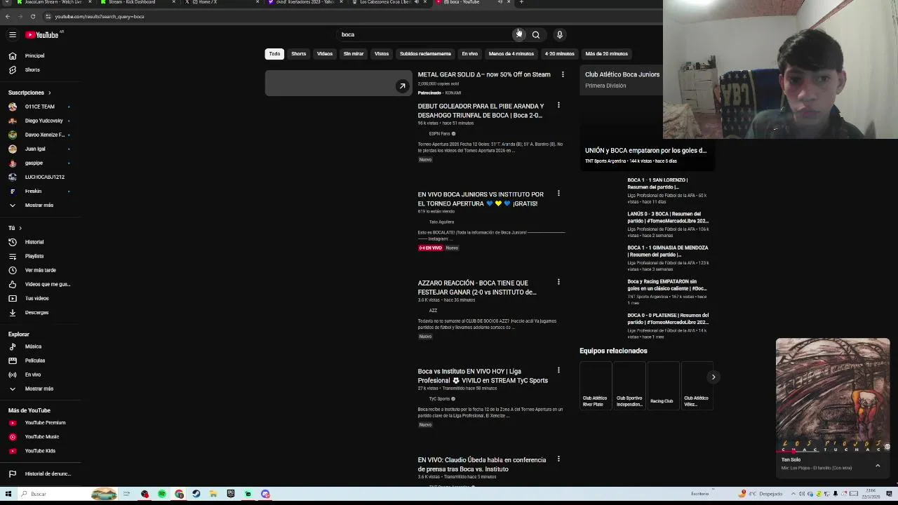
Task: Expand the Suscripciones section chevron
Action: [49, 93]
